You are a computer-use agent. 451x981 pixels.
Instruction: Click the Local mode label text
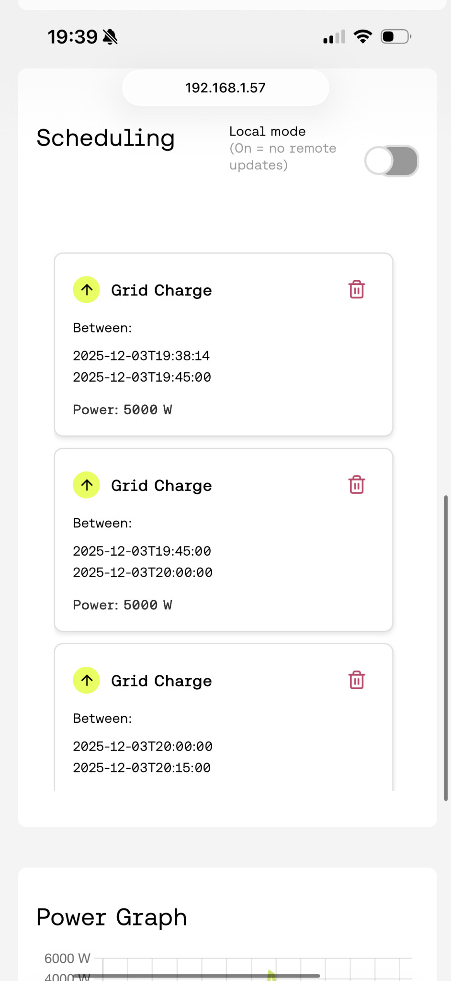[267, 131]
